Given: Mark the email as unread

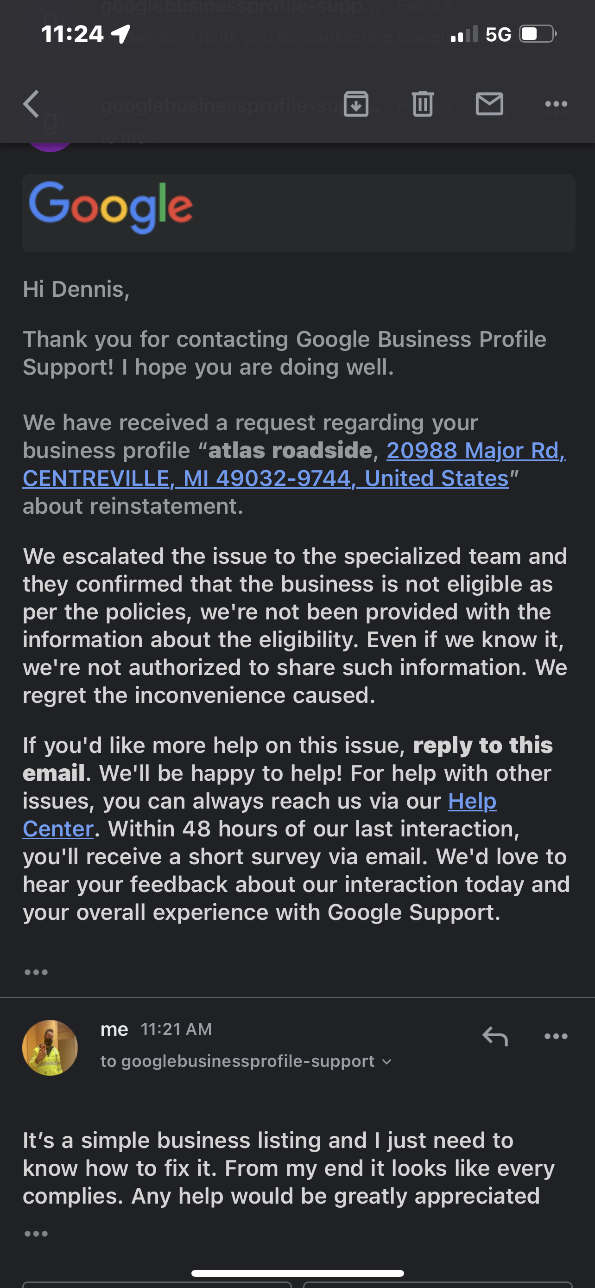Looking at the screenshot, I should (490, 104).
